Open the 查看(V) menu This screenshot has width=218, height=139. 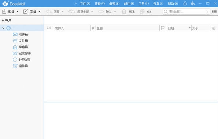(100, 4)
